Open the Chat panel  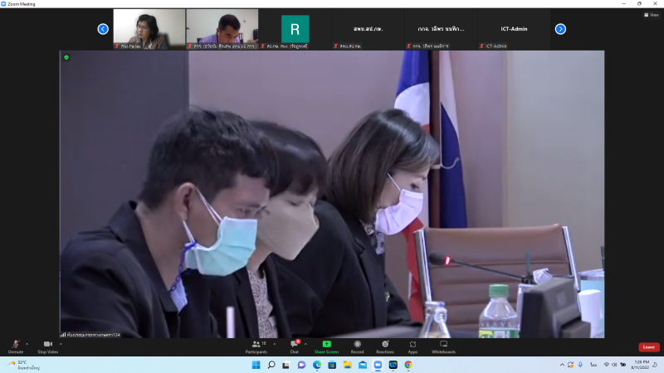click(294, 345)
